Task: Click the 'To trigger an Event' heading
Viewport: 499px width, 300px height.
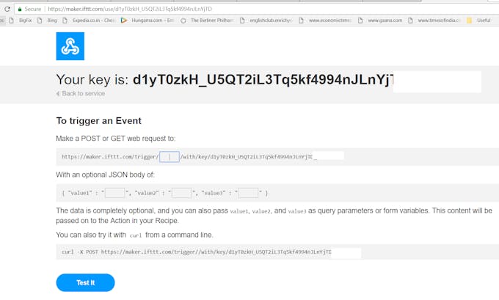Action: coord(98,121)
